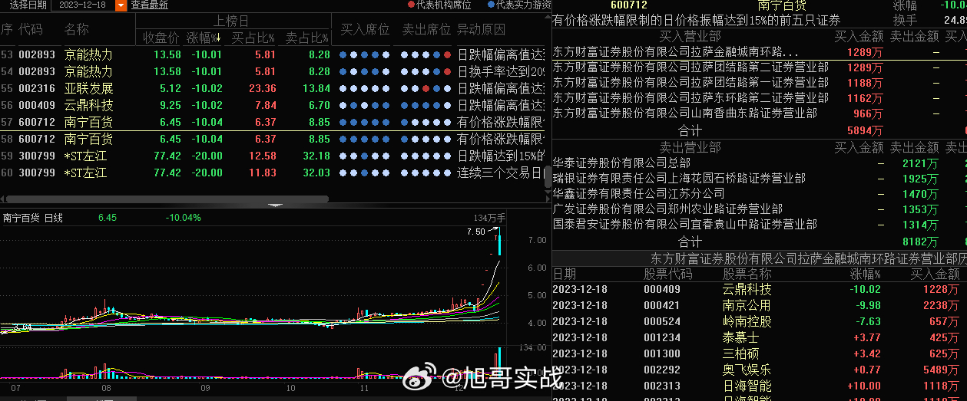Click the 代表实力游资 blue legend dot

[x=491, y=5]
